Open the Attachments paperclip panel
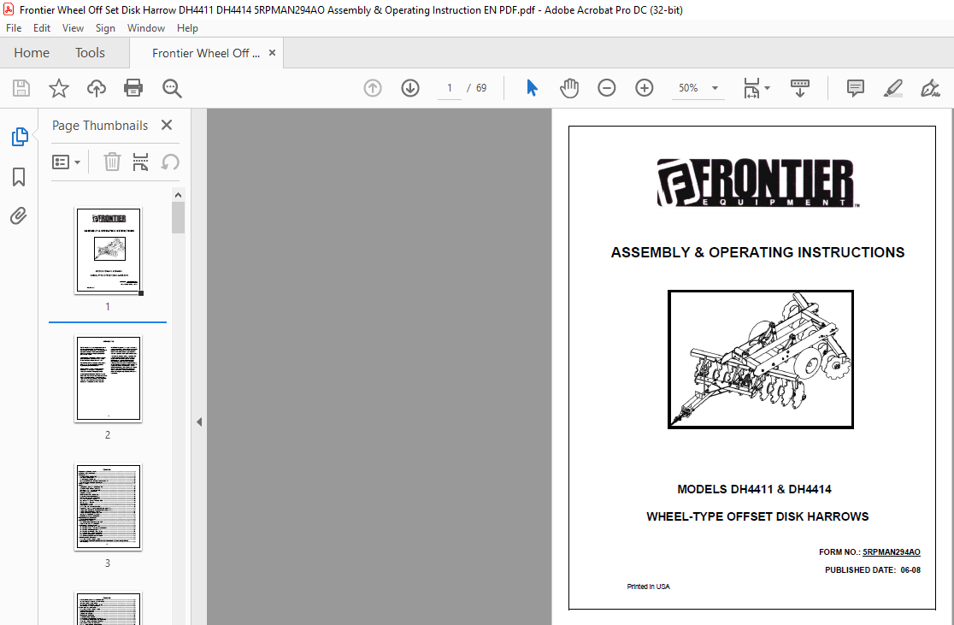The width and height of the screenshot is (954, 625). [x=19, y=216]
